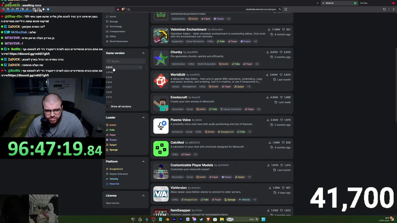This screenshot has height=223, width=397.
Task: Open Premiere Pro from the taskbar
Action: [x=181, y=219]
